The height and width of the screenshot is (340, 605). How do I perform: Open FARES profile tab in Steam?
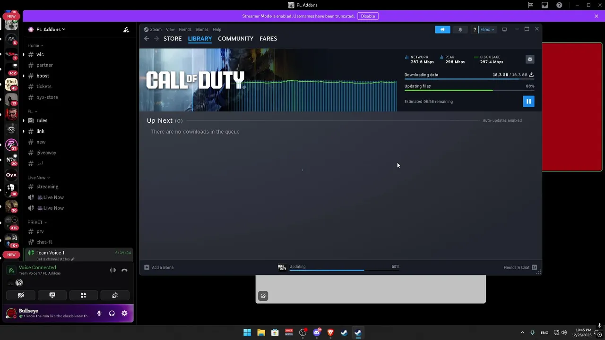[x=268, y=39]
